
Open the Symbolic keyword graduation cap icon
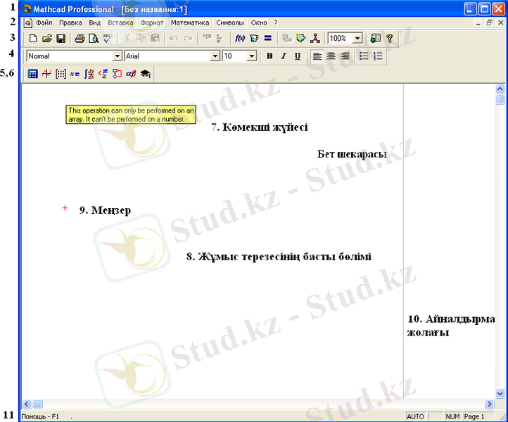[x=146, y=74]
